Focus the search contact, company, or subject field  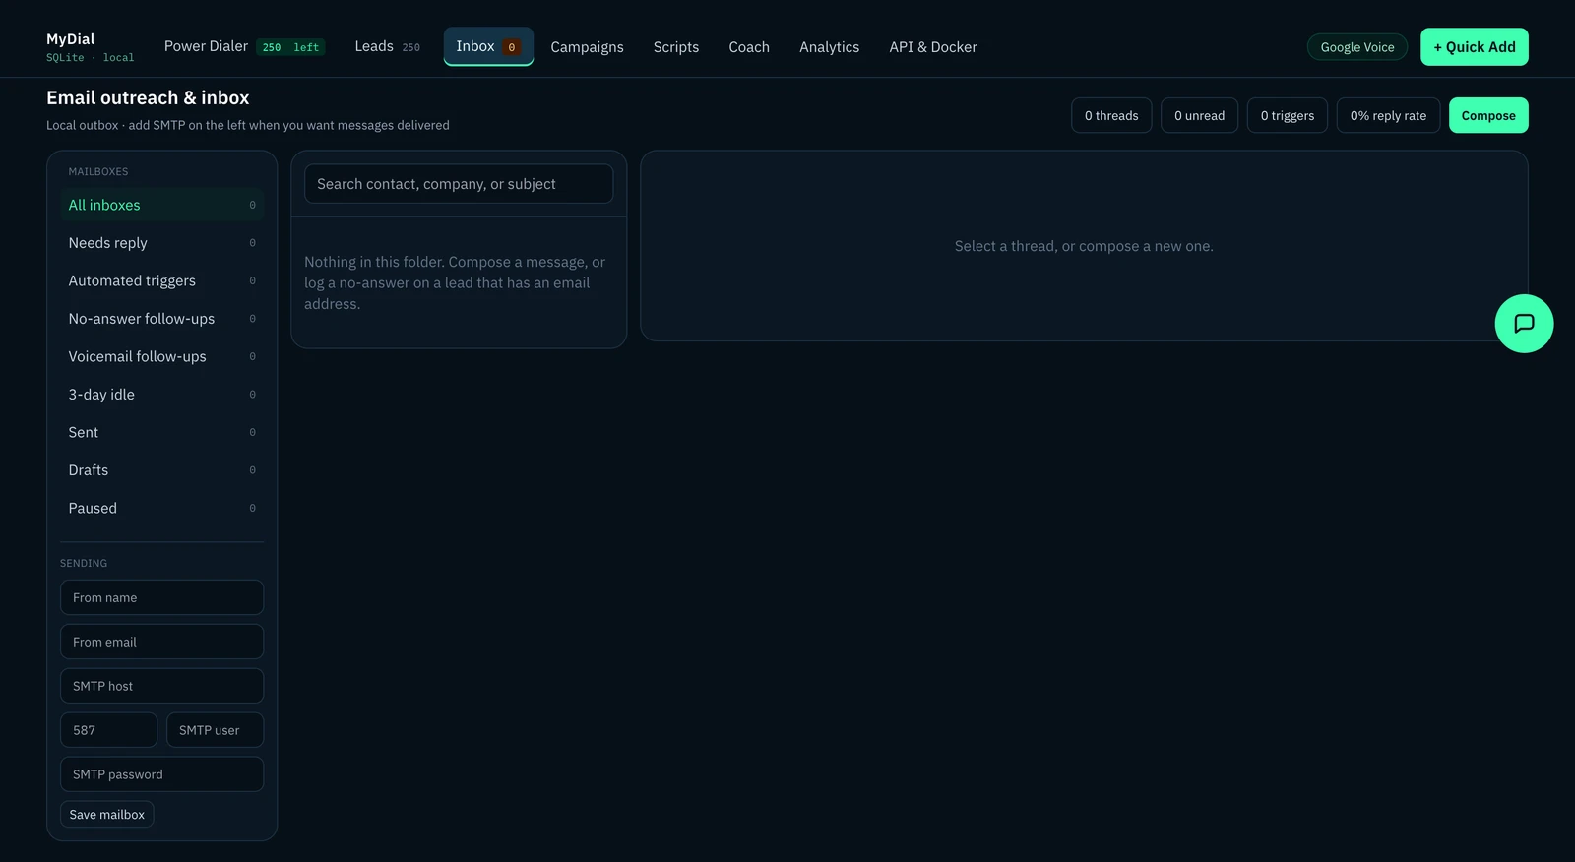click(459, 184)
